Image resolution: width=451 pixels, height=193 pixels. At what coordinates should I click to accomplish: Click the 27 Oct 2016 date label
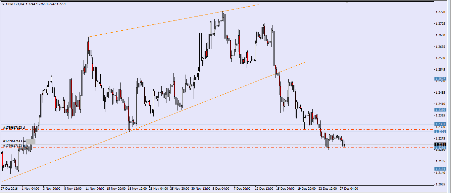click(x=9, y=189)
